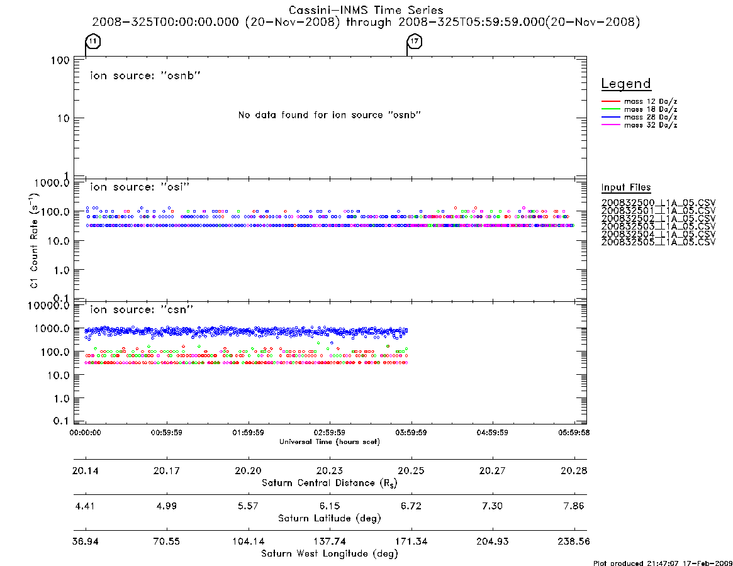Click the 00:00:00 time tick label
Screen dimensions: 733x566
(x=85, y=433)
